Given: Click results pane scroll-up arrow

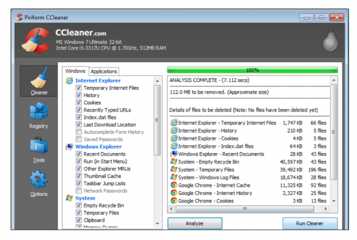Looking at the screenshot, I should tap(334, 80).
